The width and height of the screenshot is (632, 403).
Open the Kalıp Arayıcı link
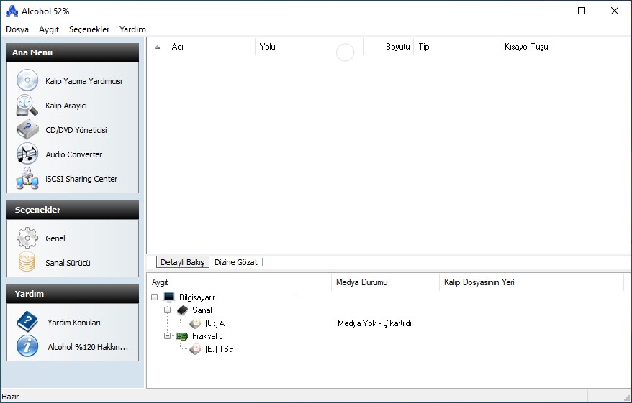[66, 106]
